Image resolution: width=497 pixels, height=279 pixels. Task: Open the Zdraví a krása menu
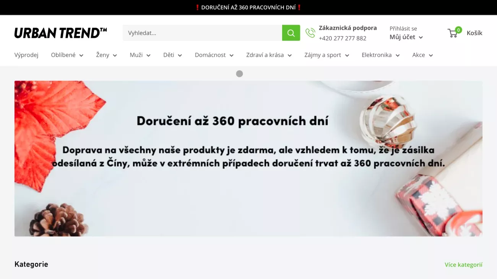tap(269, 55)
